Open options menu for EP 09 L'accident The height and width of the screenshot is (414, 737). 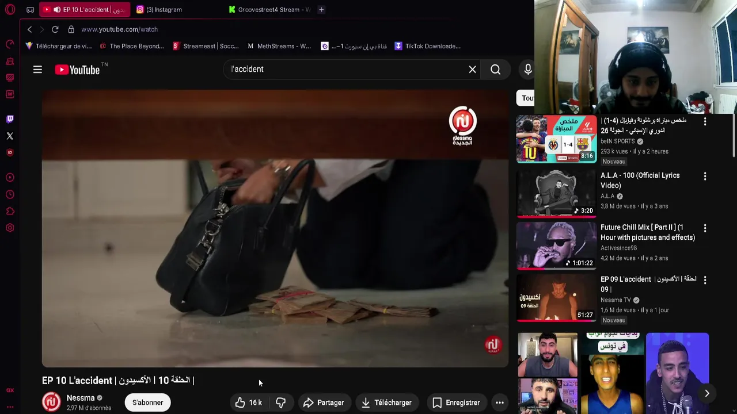705,280
